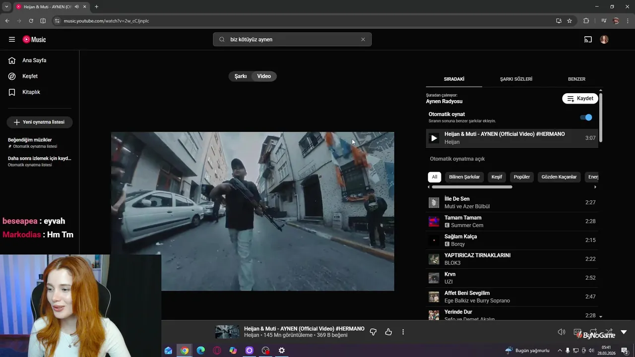The image size is (635, 357).
Task: Play Tamam Tamam by Summer Cem
Action: tap(512, 221)
